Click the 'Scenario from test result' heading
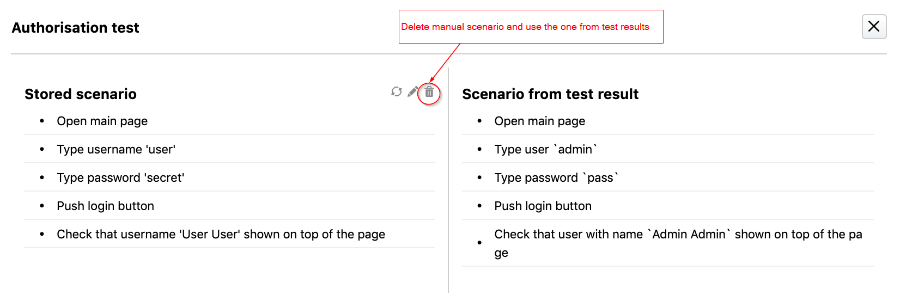 550,94
